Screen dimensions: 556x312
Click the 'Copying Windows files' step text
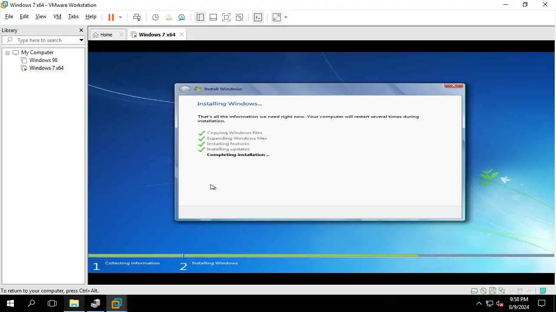pos(235,133)
